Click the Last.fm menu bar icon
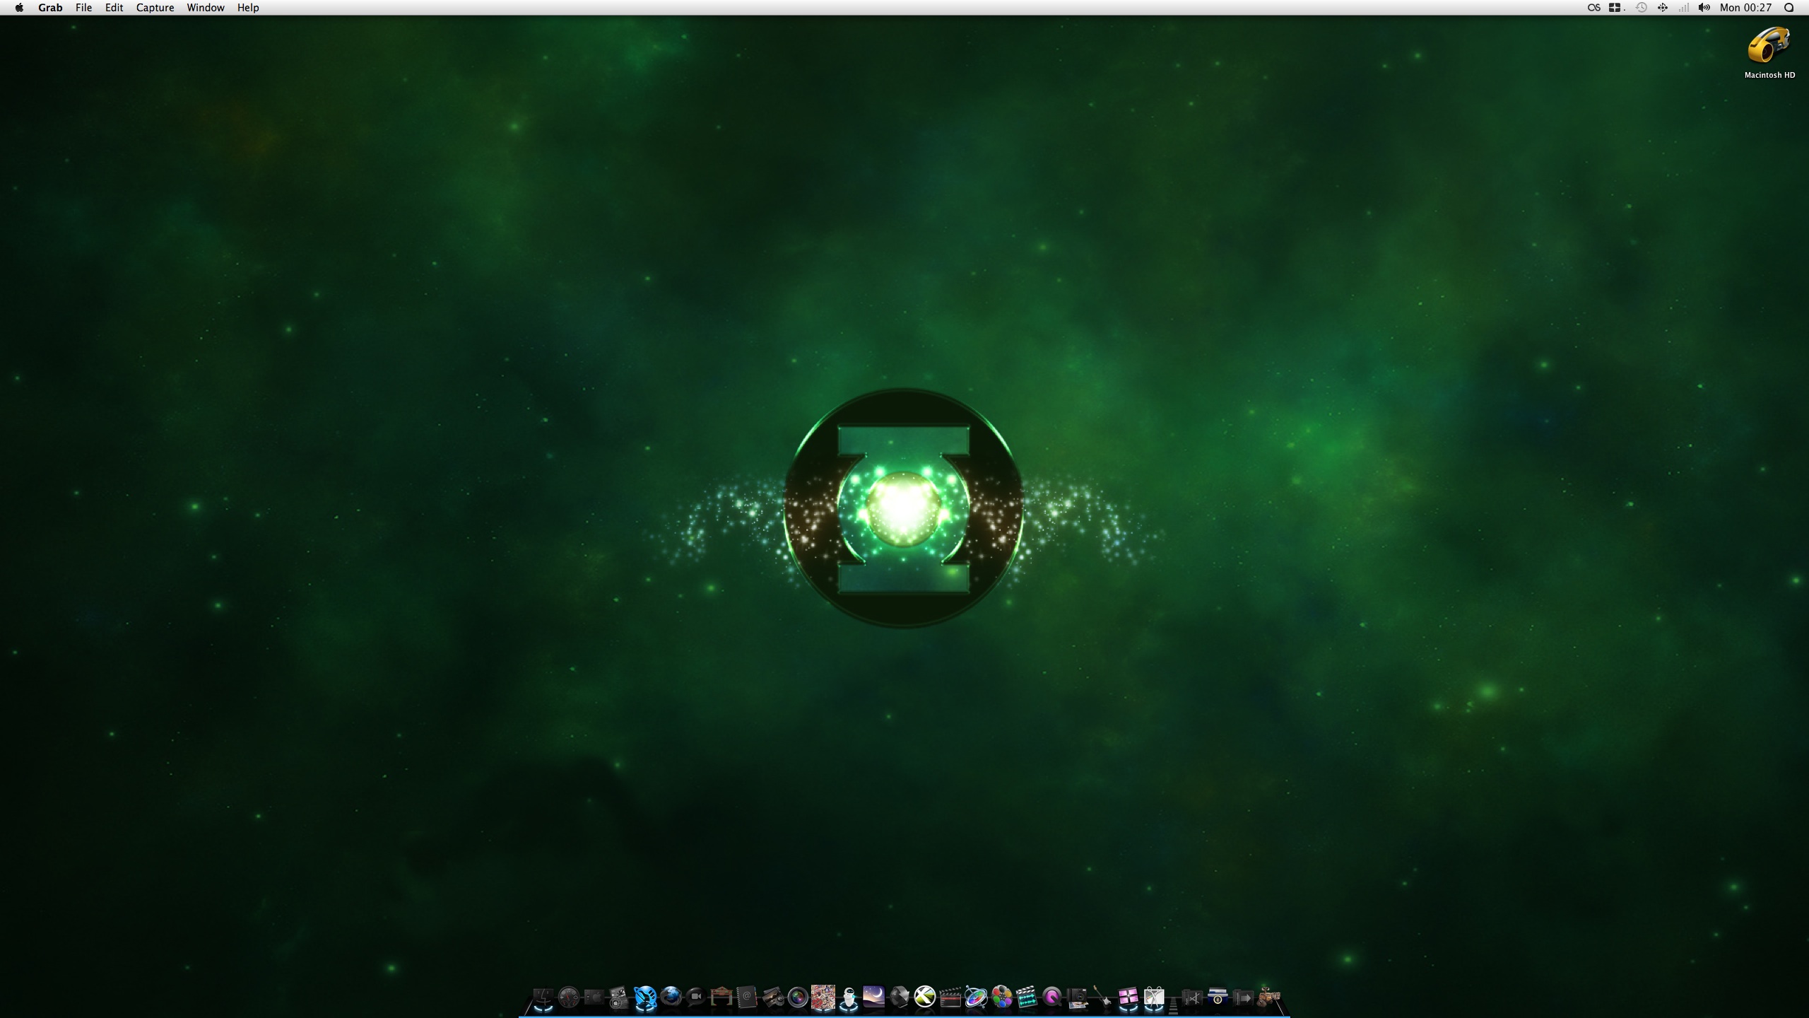This screenshot has height=1018, width=1809. click(1594, 8)
